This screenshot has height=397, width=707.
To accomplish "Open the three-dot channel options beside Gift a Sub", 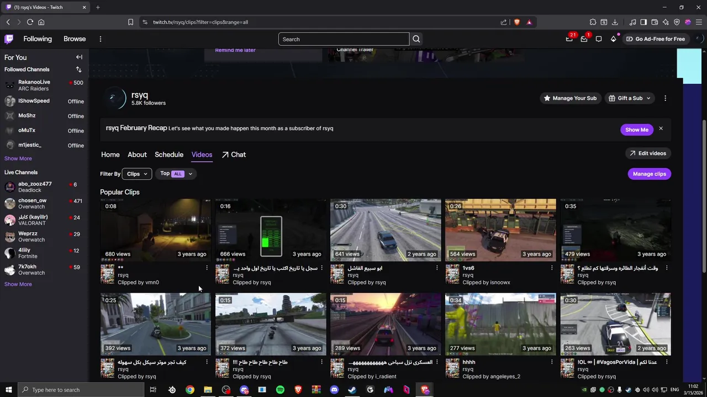I will click(x=665, y=98).
